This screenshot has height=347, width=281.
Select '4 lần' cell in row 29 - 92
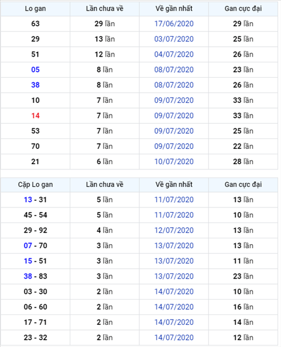click(105, 230)
